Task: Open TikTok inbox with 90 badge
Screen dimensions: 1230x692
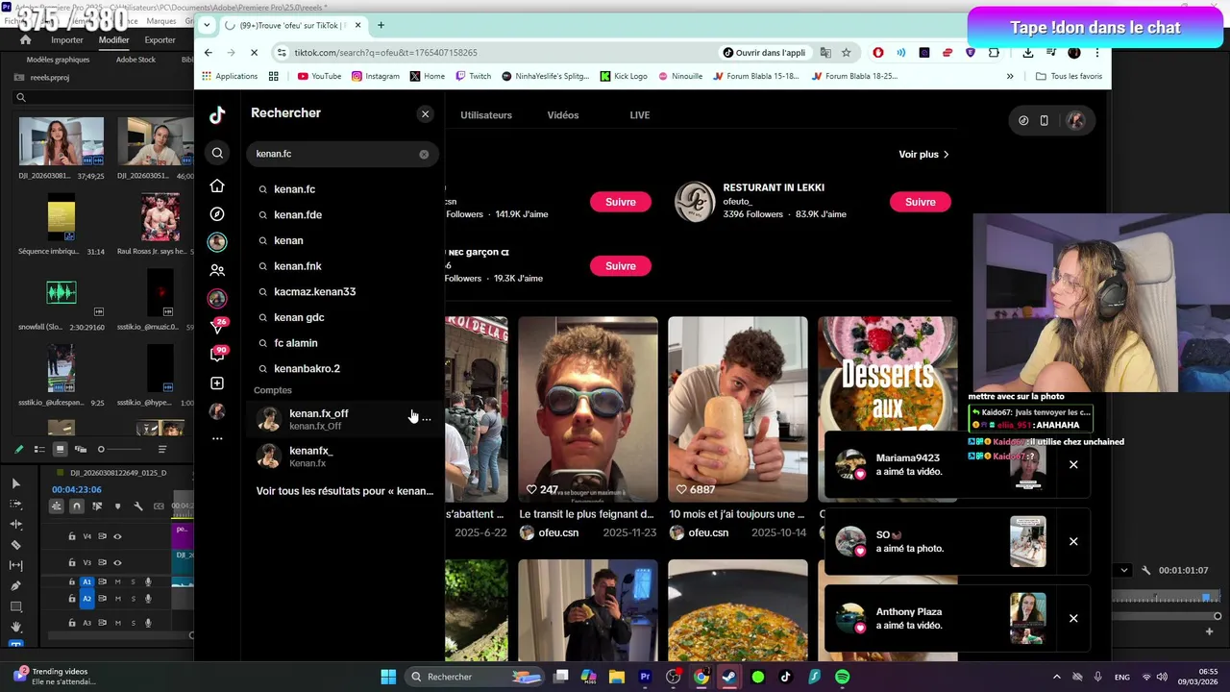Action: click(218, 354)
